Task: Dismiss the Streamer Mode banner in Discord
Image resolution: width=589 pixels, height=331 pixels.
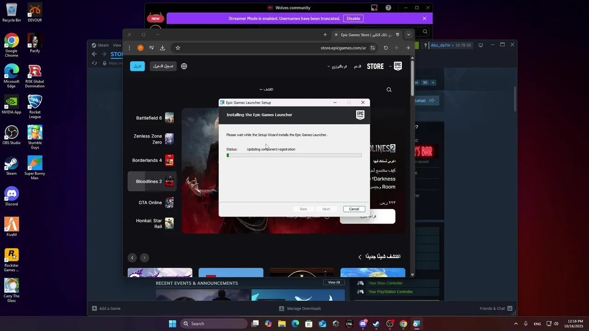Action: click(x=424, y=18)
